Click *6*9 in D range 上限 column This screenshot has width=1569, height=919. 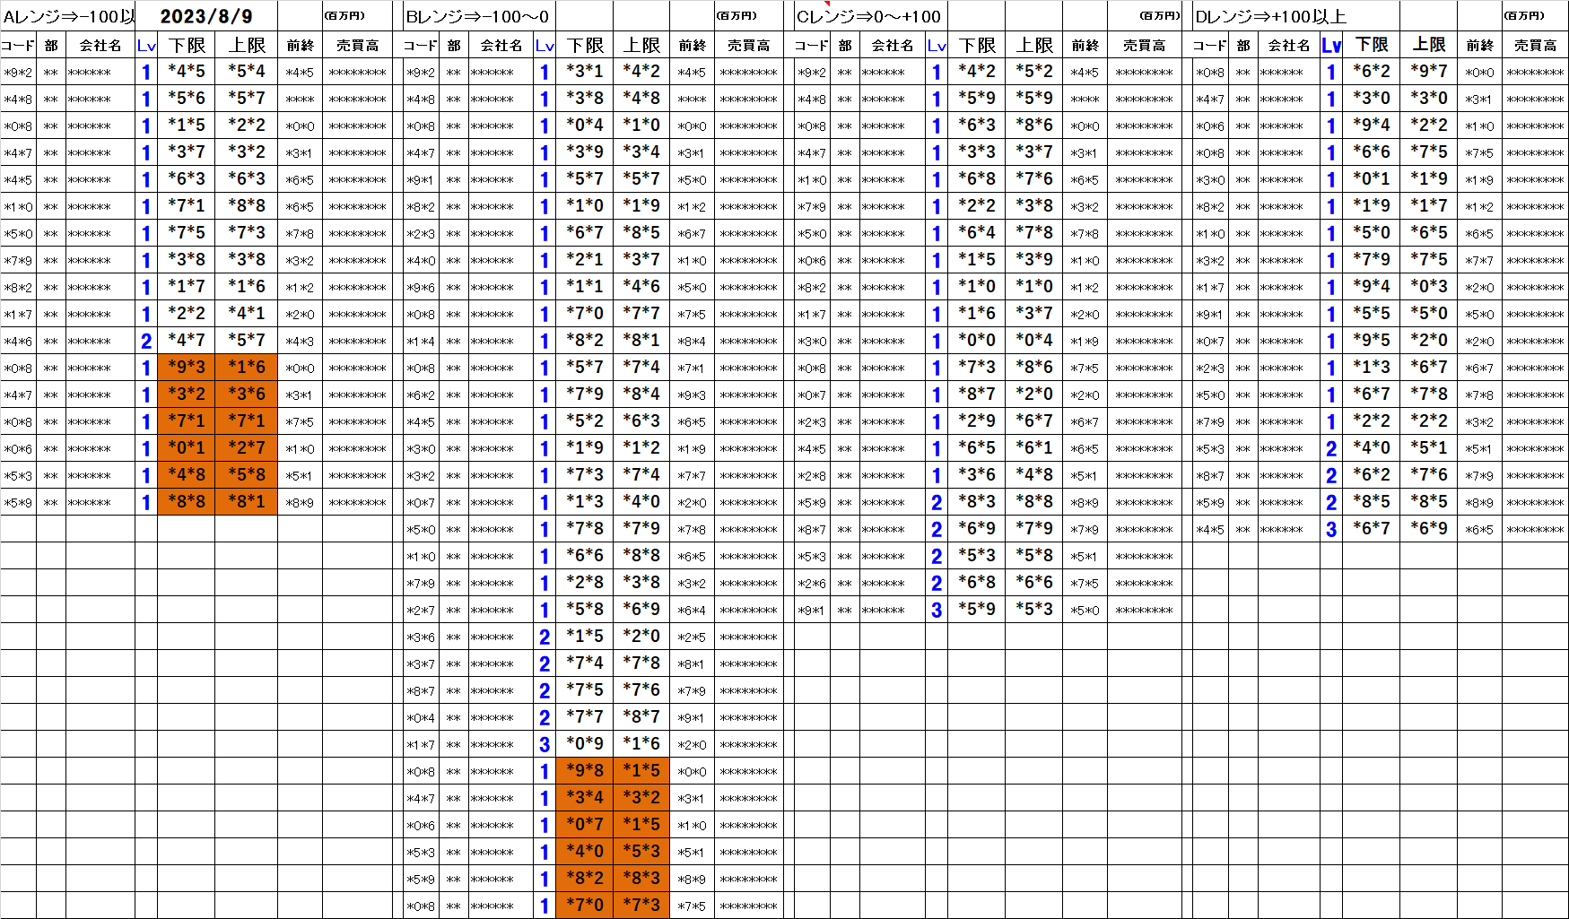1429,529
